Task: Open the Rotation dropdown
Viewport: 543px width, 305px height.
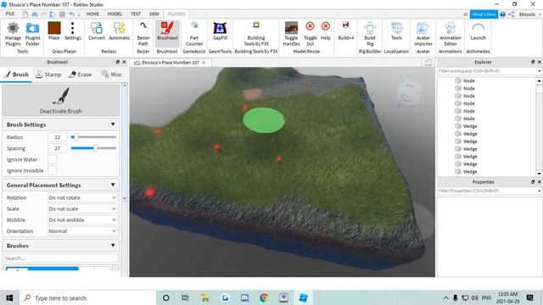Action: (82, 197)
